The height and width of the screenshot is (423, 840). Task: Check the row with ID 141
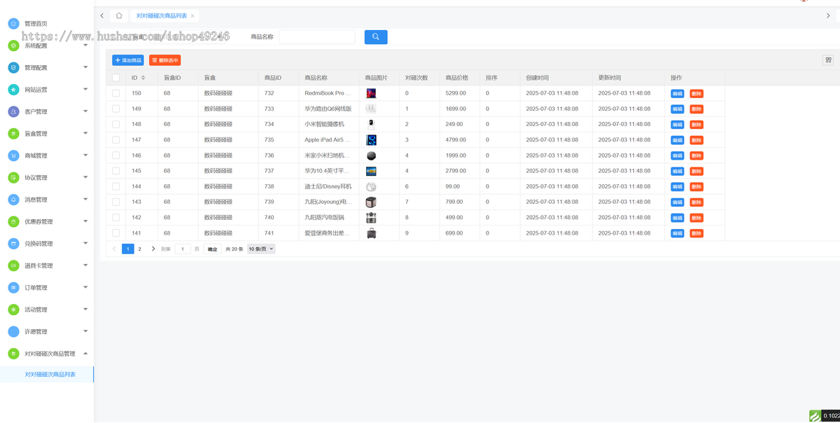coord(115,233)
